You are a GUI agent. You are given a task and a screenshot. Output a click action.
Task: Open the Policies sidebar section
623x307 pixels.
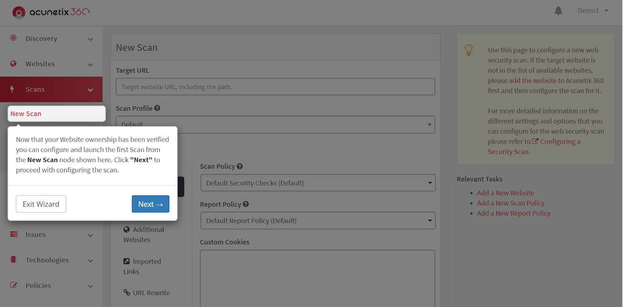pos(51,286)
